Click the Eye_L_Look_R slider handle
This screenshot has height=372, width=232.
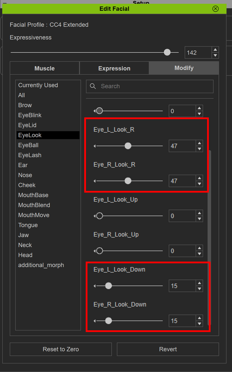click(128, 146)
